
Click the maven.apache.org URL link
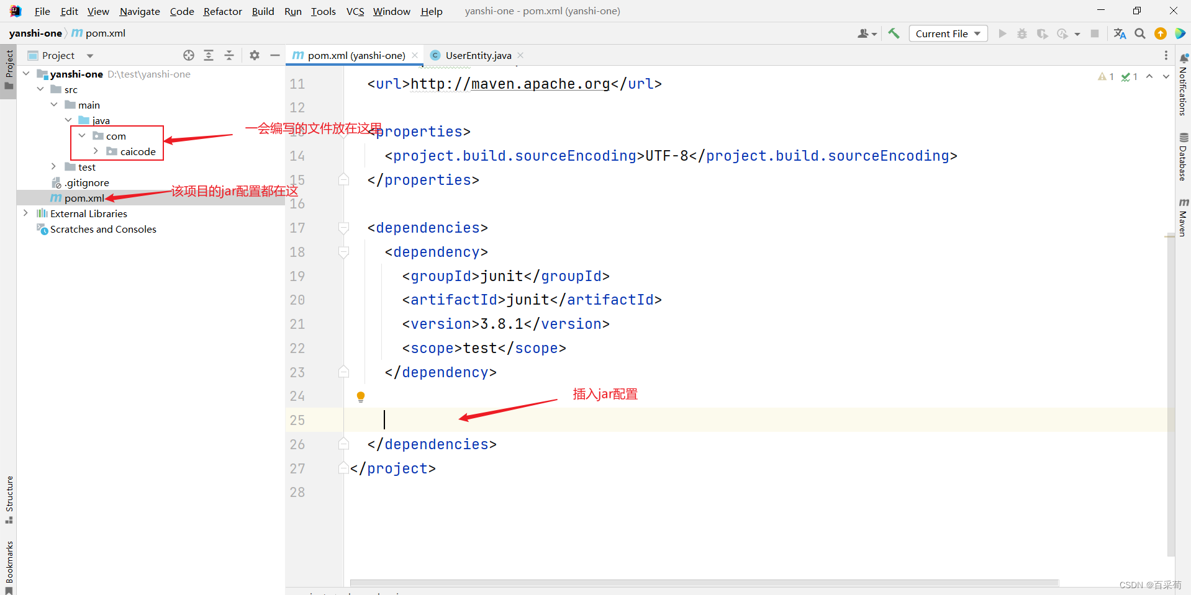coord(510,84)
